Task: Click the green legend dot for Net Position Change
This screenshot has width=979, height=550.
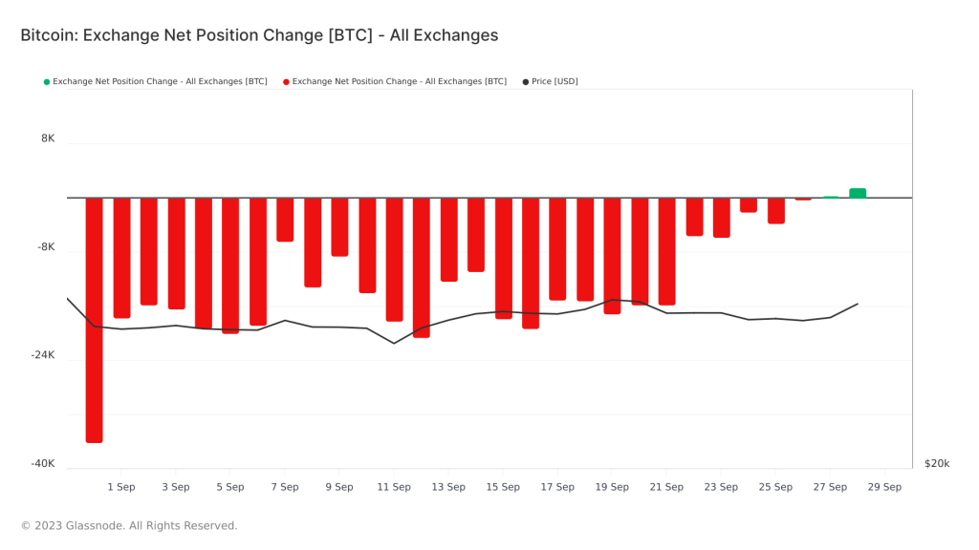Action: coord(47,82)
